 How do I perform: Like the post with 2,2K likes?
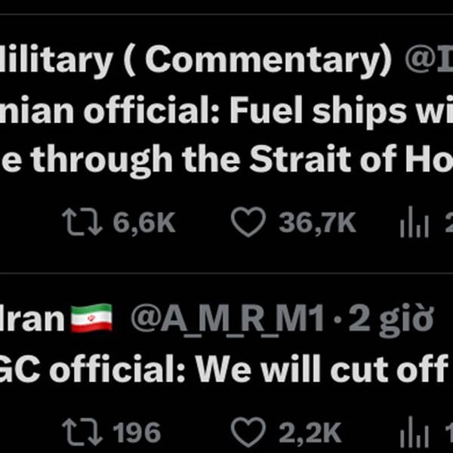pyautogui.click(x=248, y=432)
